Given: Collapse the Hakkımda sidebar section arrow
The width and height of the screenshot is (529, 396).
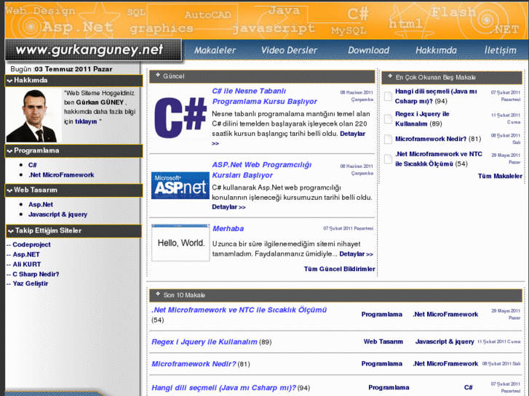Looking at the screenshot, I should point(9,81).
